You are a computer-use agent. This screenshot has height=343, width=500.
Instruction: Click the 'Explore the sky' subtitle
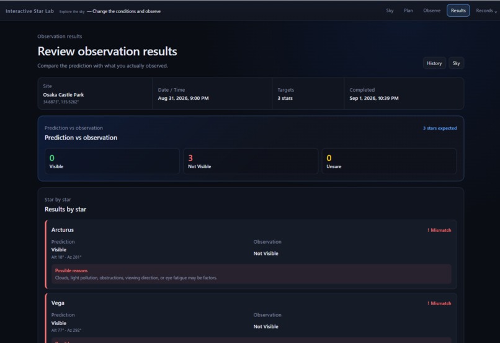tap(72, 12)
